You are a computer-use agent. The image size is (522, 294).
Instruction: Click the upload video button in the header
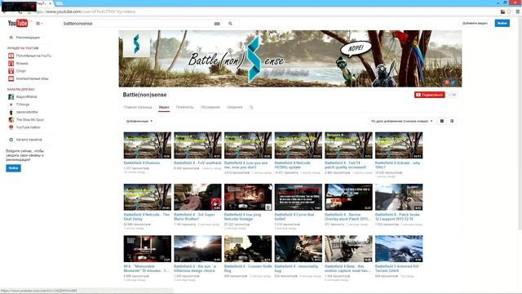475,24
